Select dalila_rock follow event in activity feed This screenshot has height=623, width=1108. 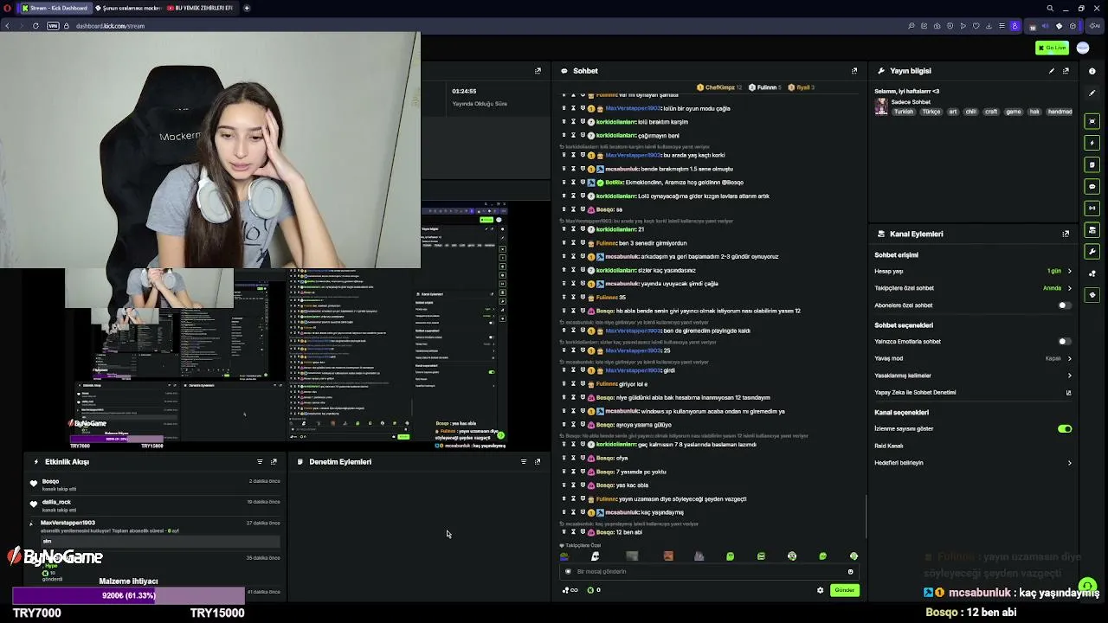[156, 505]
